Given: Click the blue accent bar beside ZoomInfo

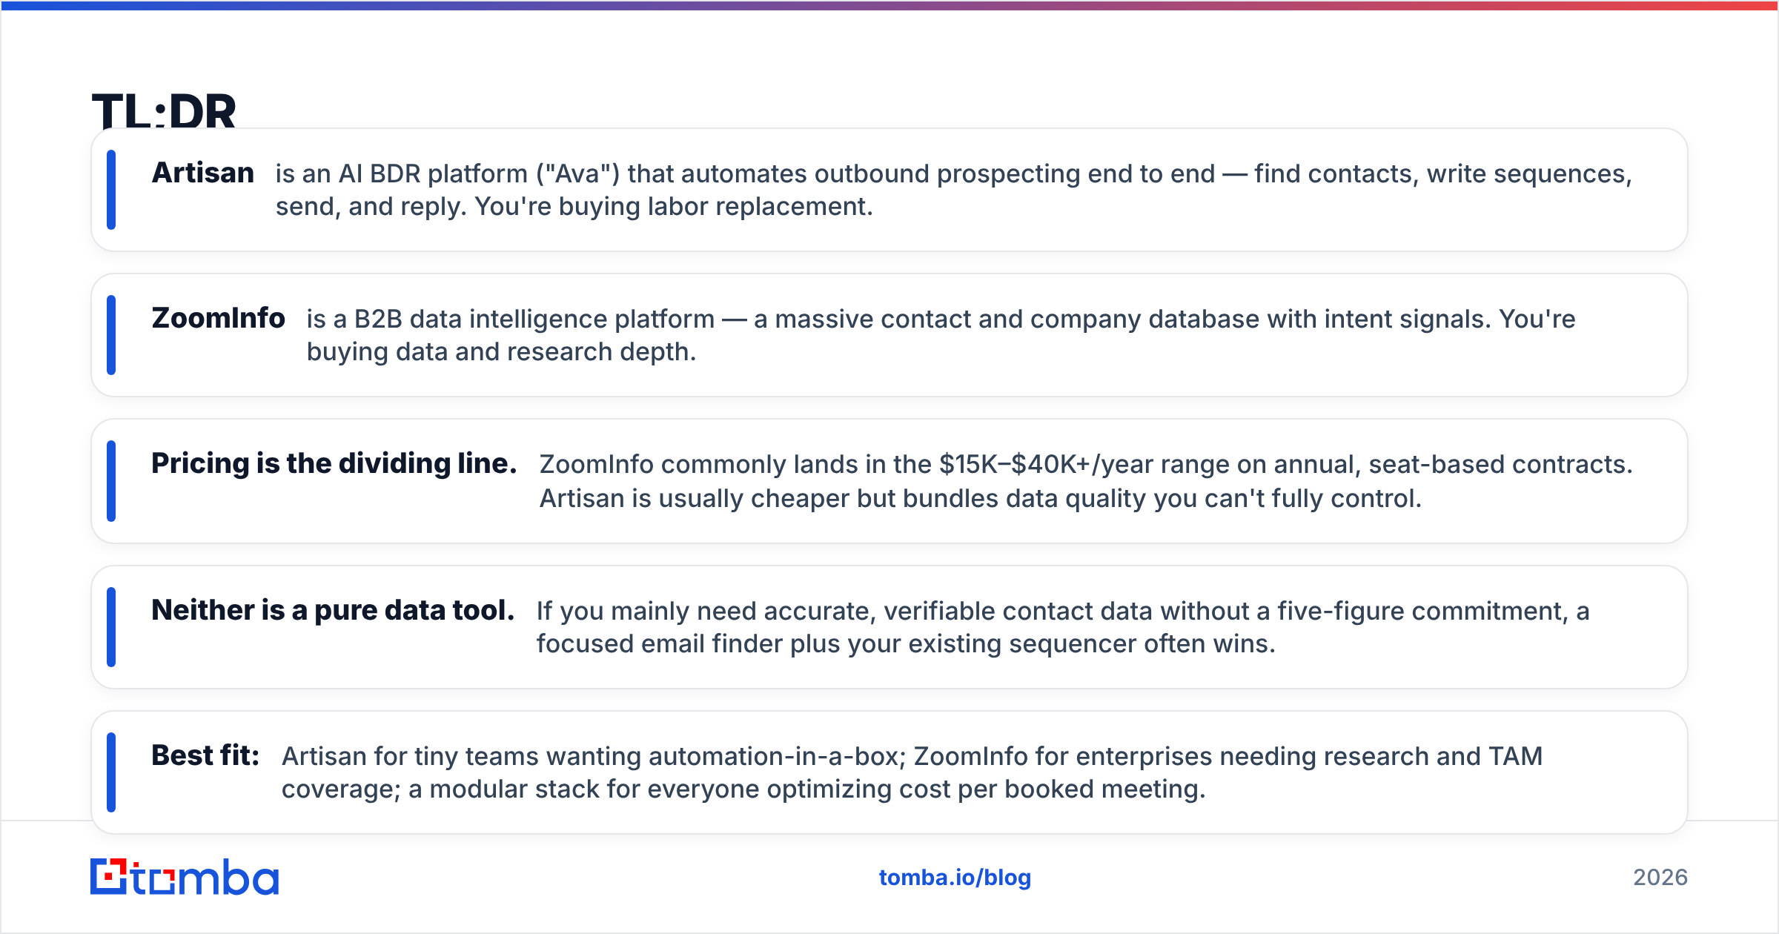Looking at the screenshot, I should click(111, 335).
